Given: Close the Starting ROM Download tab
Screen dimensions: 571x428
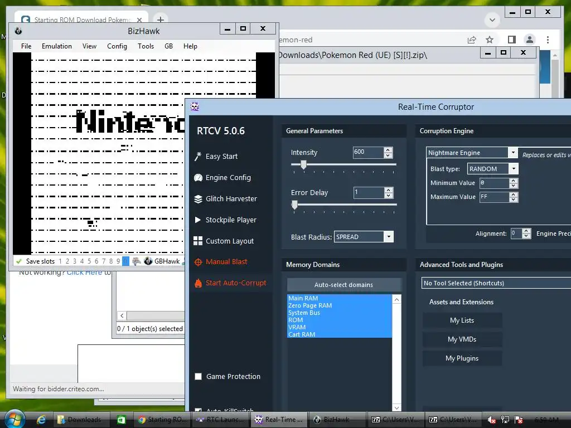Looking at the screenshot, I should 139,20.
